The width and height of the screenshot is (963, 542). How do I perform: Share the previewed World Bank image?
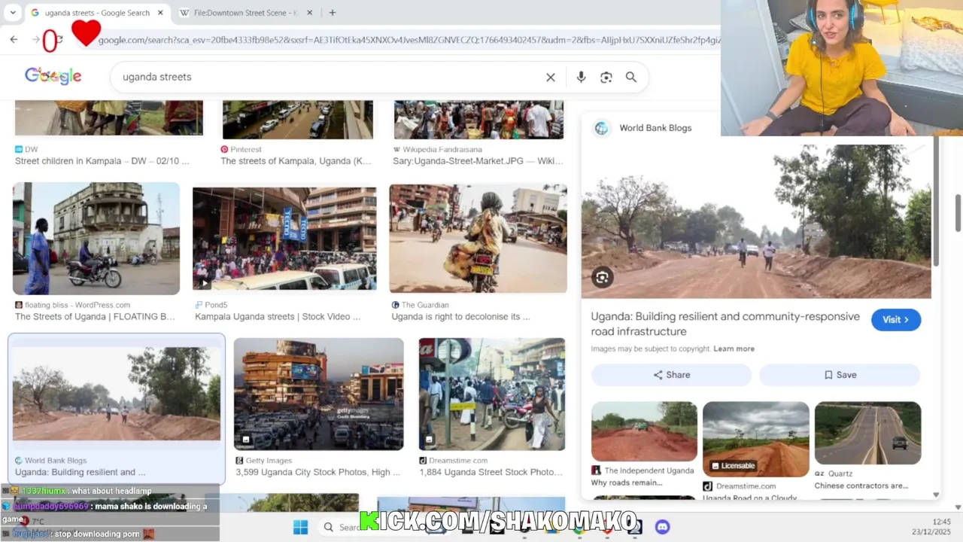(x=671, y=375)
